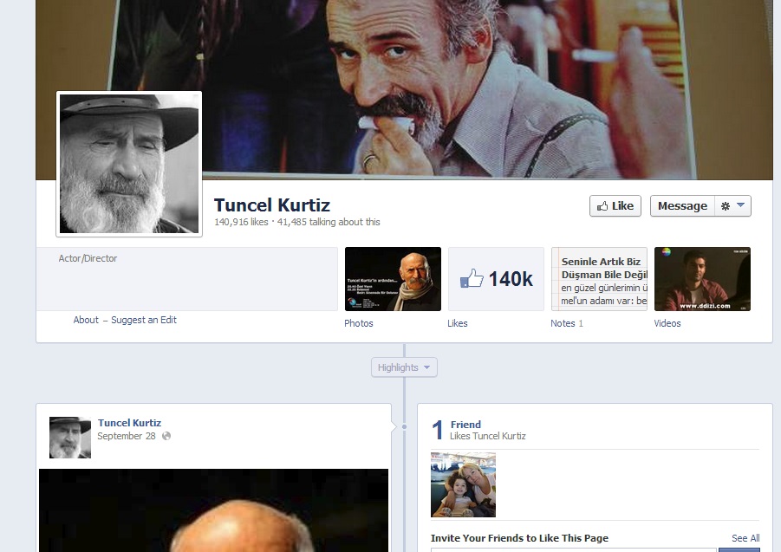Send a Message to the page

682,206
